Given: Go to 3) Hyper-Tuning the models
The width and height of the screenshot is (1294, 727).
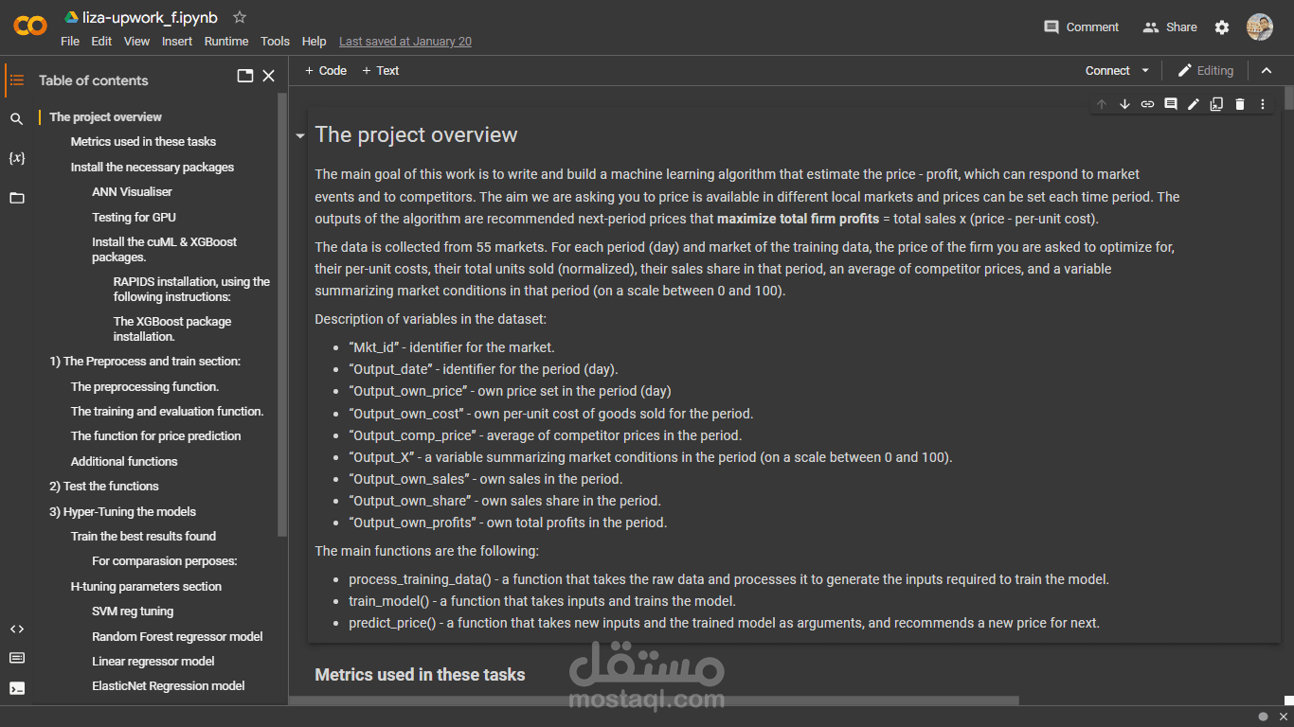Looking at the screenshot, I should pos(123,512).
